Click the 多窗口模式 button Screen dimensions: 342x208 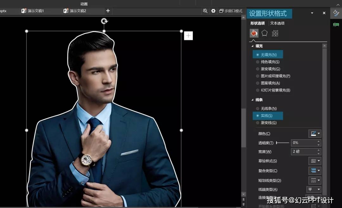[x=231, y=11]
